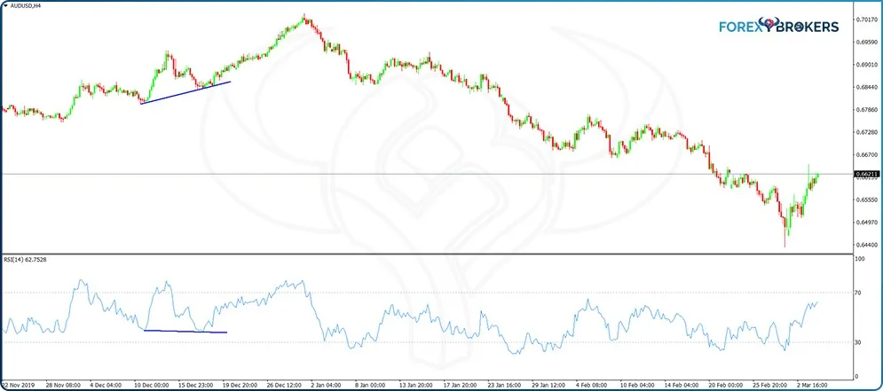Click the 0.70170 price axis label

865,20
